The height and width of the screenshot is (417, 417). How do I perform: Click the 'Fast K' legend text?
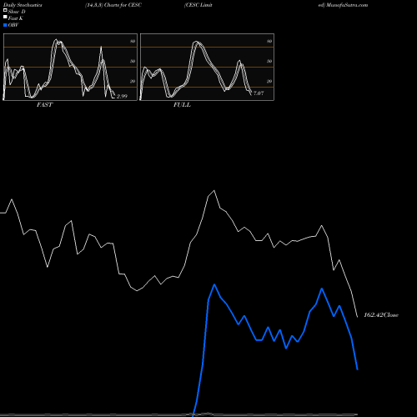(16, 18)
